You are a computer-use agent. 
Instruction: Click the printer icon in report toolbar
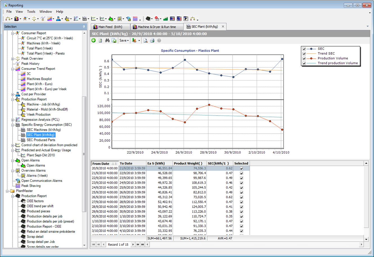[152, 41]
